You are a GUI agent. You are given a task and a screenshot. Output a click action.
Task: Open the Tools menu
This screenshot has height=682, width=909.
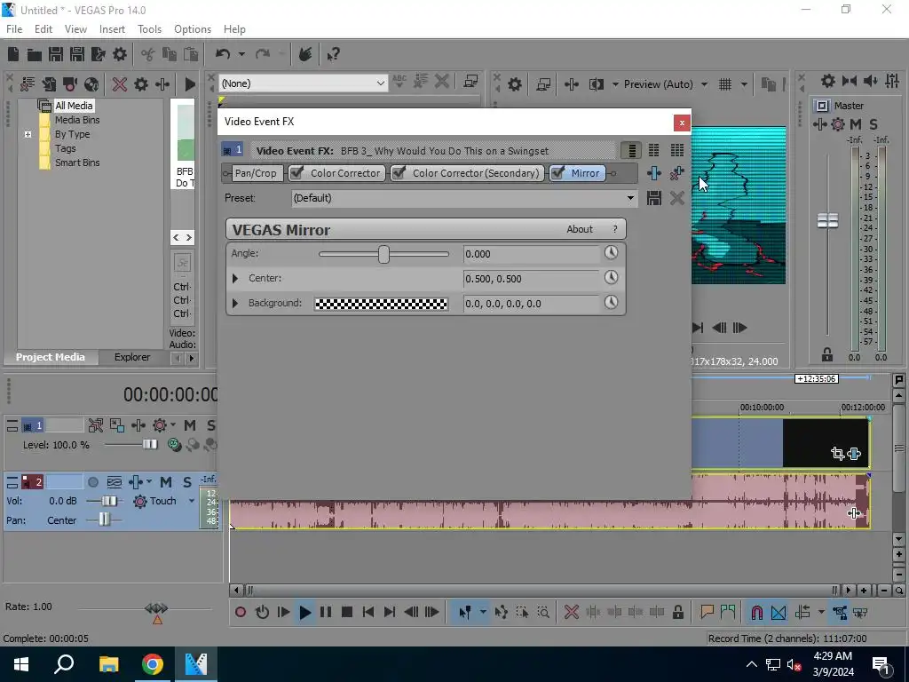pos(149,29)
